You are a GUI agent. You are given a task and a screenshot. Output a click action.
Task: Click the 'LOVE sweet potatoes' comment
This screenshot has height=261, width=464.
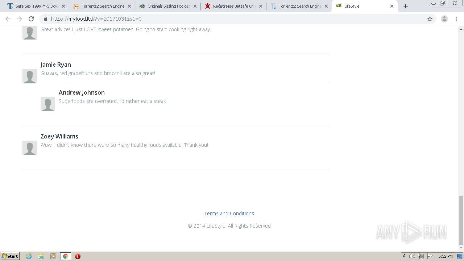coord(126,29)
